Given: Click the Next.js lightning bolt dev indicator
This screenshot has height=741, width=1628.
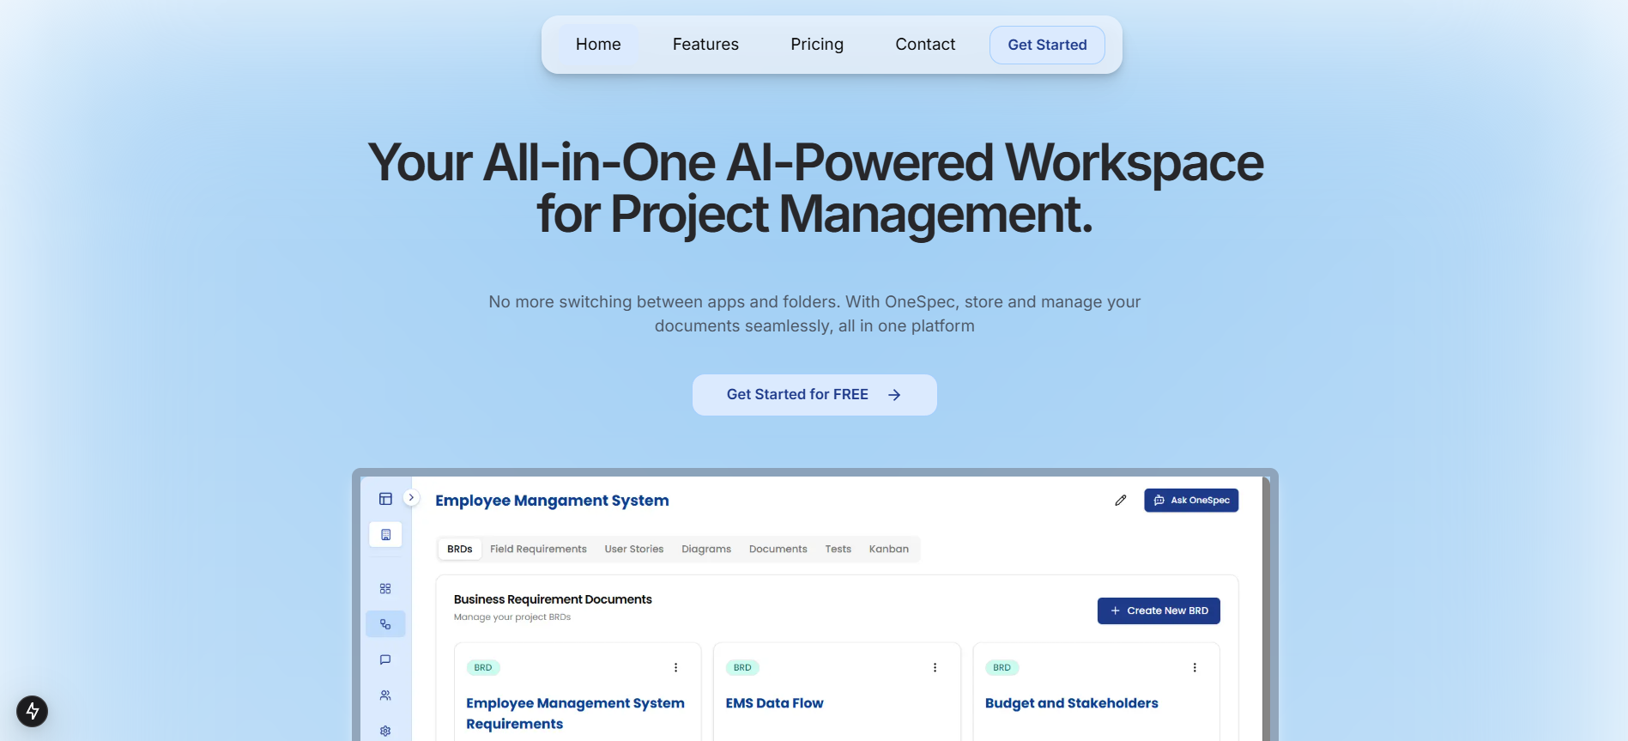Looking at the screenshot, I should coord(32,711).
